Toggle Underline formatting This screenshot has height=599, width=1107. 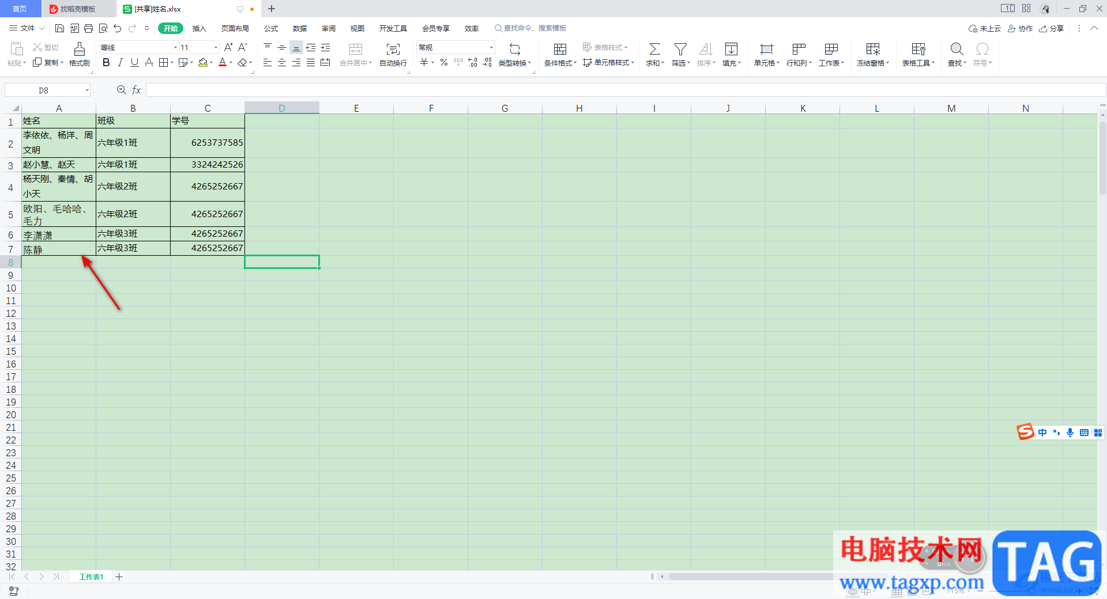point(134,62)
